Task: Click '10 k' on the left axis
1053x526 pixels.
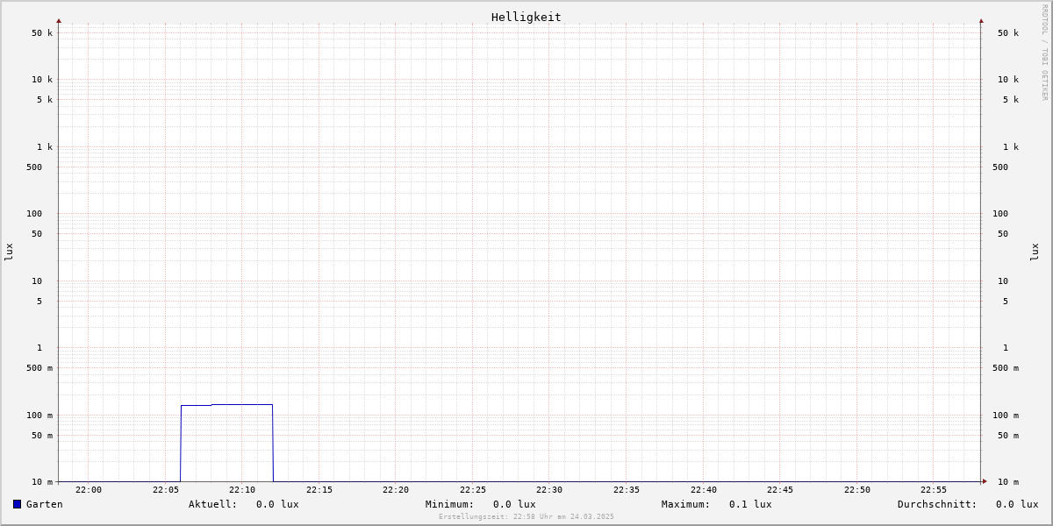Action: pos(42,80)
